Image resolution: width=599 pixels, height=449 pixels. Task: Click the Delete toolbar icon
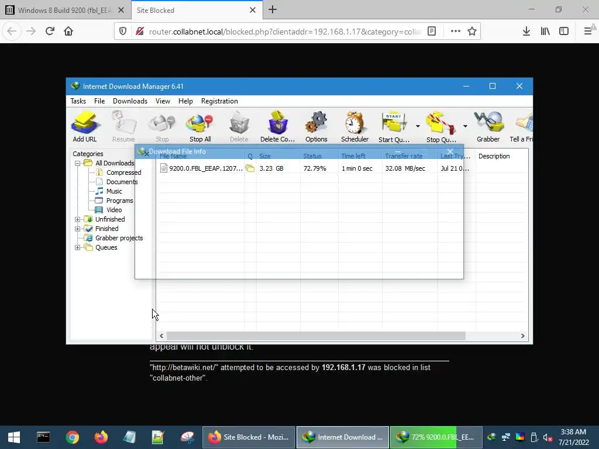[239, 127]
